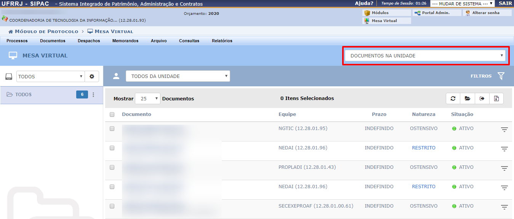Change the Mostrar 25 page size dropdown
The image size is (514, 219).
point(147,98)
